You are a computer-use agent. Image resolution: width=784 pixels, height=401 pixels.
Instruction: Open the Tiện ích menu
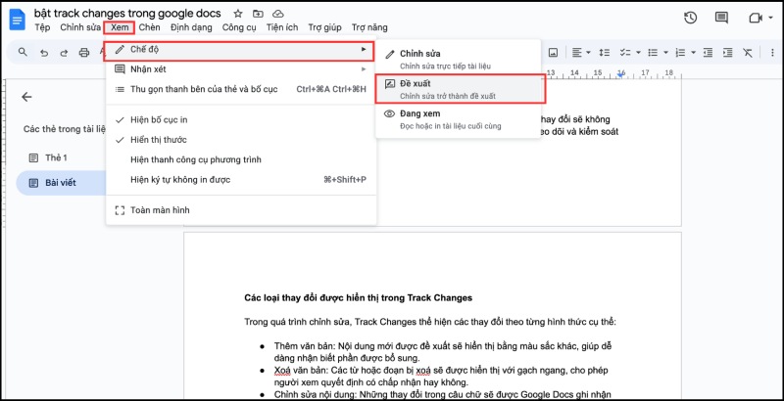tap(282, 27)
